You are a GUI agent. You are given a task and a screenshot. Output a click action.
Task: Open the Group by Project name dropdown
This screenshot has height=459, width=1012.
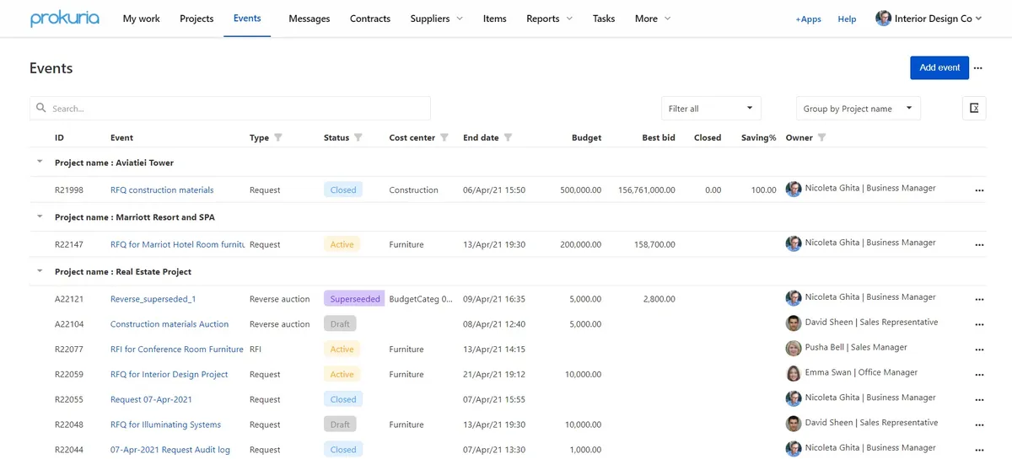click(859, 108)
